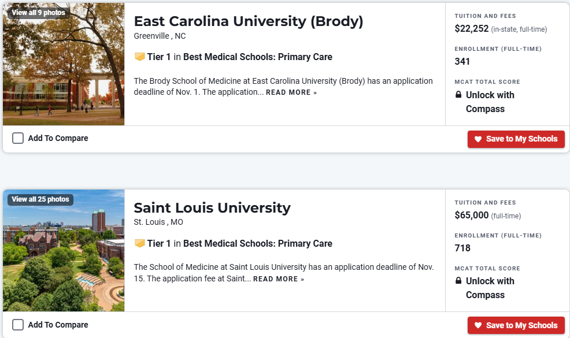This screenshot has height=338, width=570.
Task: Open East Carolina Best Medical Schools: Primary Care link
Action: pos(258,57)
